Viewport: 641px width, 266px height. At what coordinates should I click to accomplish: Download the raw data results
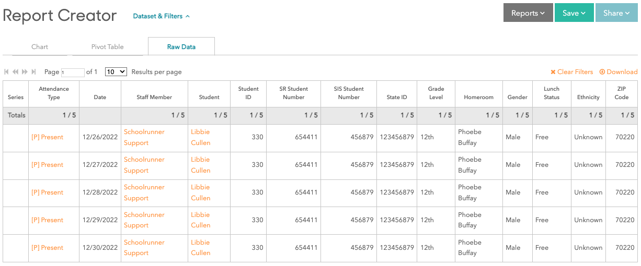coord(619,72)
